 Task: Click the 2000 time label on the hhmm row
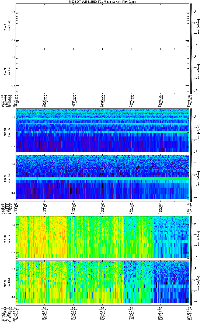coord(16,319)
